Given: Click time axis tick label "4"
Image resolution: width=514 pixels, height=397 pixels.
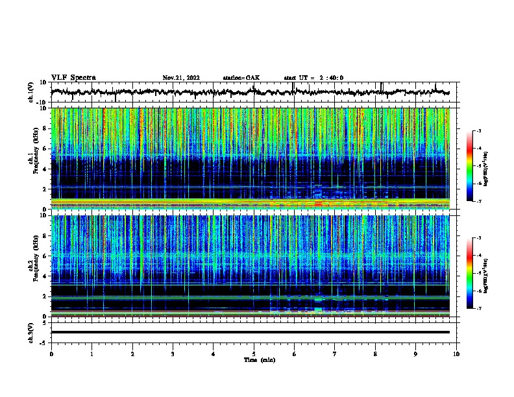Looking at the screenshot, I should point(214,354).
